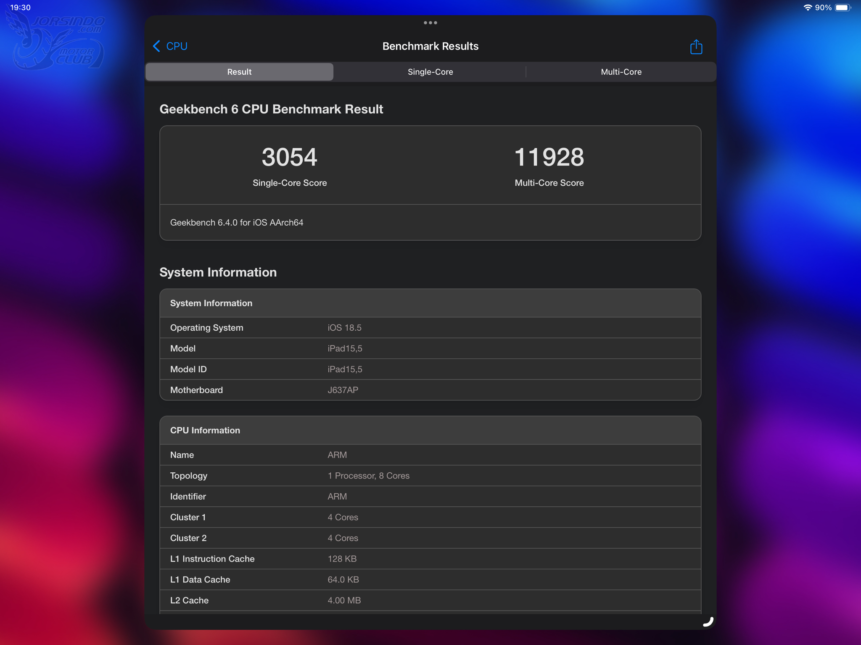Image resolution: width=861 pixels, height=645 pixels.
Task: Tap the Multi-Core Score label
Action: (549, 183)
